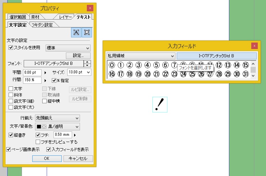Insert circled number 19 glyph
Viewport: 266px width, 176px height.
139,74
